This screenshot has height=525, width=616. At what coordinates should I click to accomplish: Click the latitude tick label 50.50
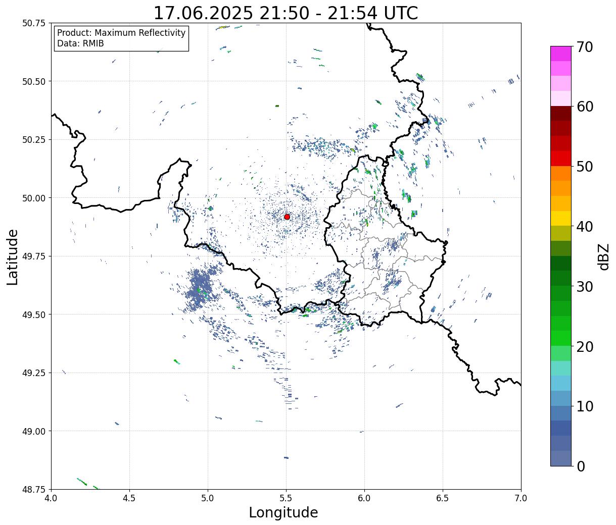(x=34, y=81)
